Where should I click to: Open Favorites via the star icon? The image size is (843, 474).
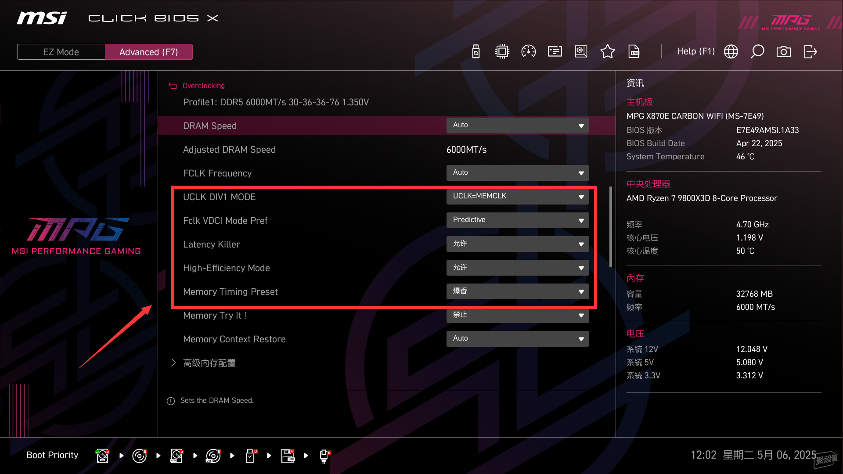pos(608,52)
